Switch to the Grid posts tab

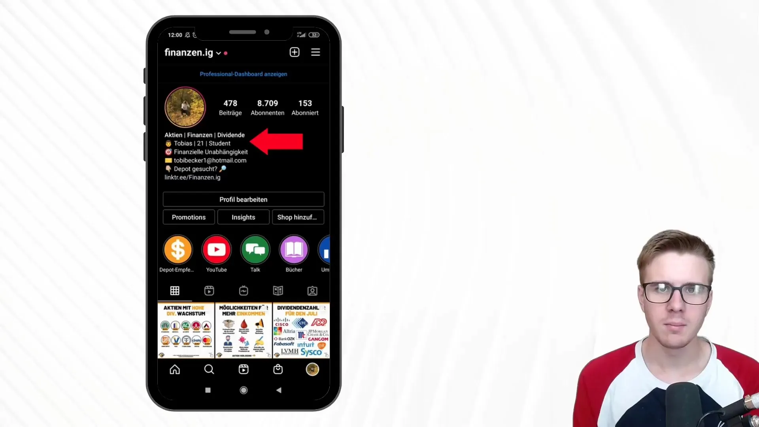(175, 291)
